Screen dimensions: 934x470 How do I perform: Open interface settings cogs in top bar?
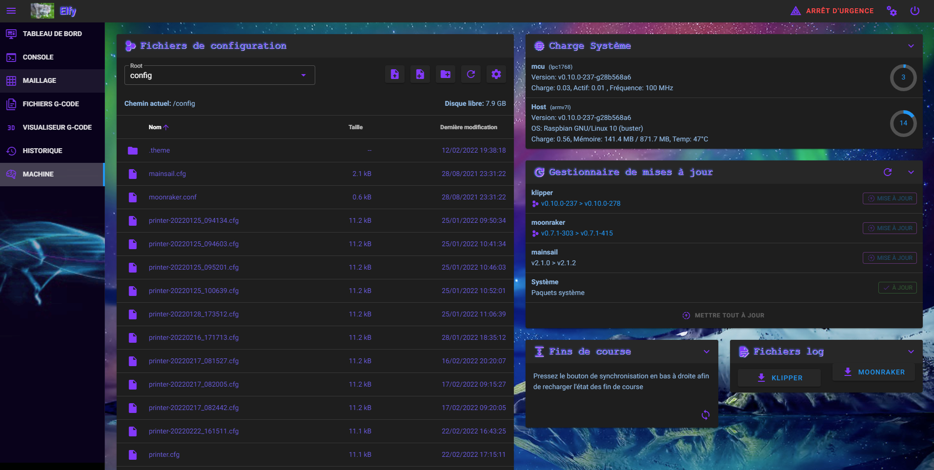tap(892, 11)
